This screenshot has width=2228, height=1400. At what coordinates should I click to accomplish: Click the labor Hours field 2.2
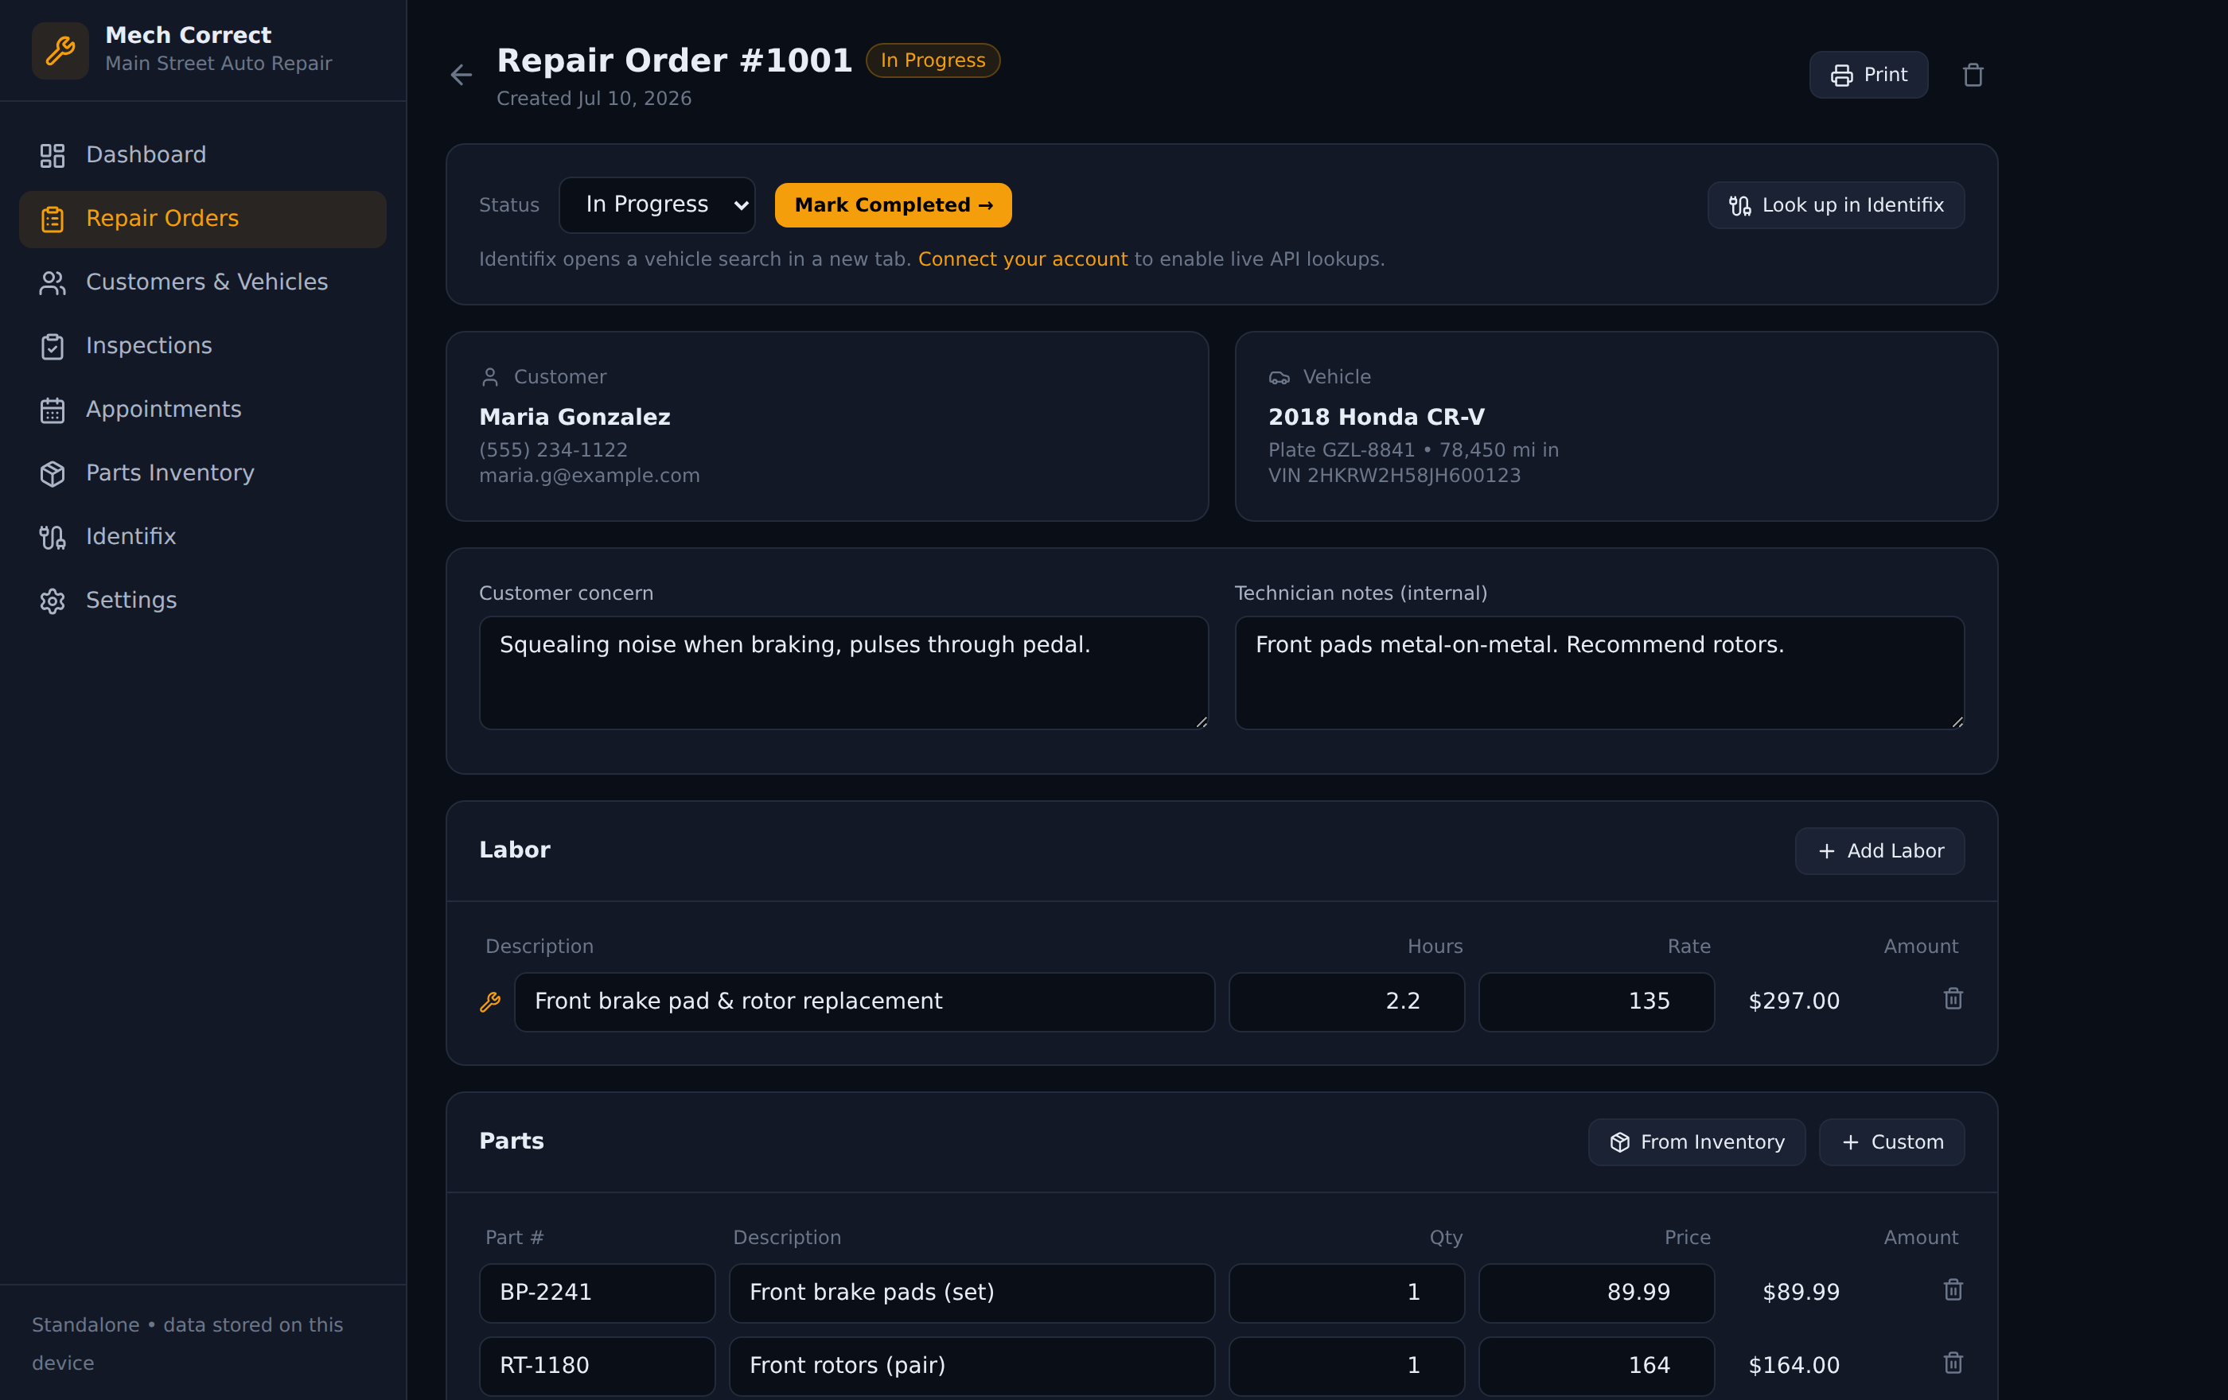(x=1346, y=1001)
